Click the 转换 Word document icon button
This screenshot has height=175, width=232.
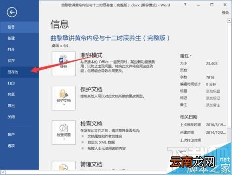click(x=64, y=64)
